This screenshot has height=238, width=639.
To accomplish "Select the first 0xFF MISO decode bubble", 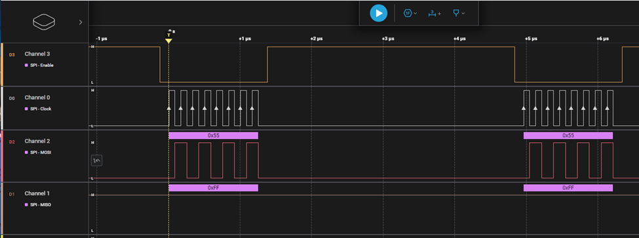I will (214, 188).
